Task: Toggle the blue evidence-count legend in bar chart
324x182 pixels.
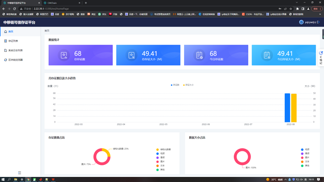Action: click(x=175, y=85)
